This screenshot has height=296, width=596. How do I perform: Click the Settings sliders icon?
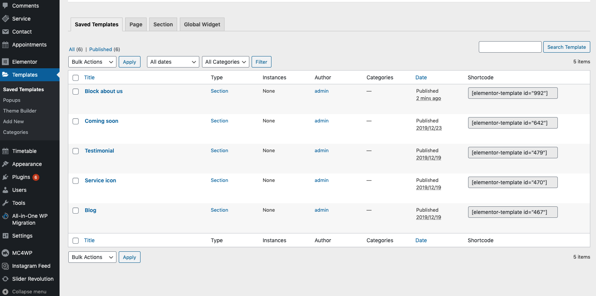coord(5,236)
